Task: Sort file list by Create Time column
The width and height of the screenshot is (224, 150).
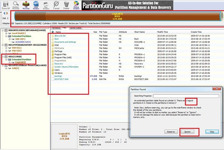Action: pyautogui.click(x=196, y=32)
